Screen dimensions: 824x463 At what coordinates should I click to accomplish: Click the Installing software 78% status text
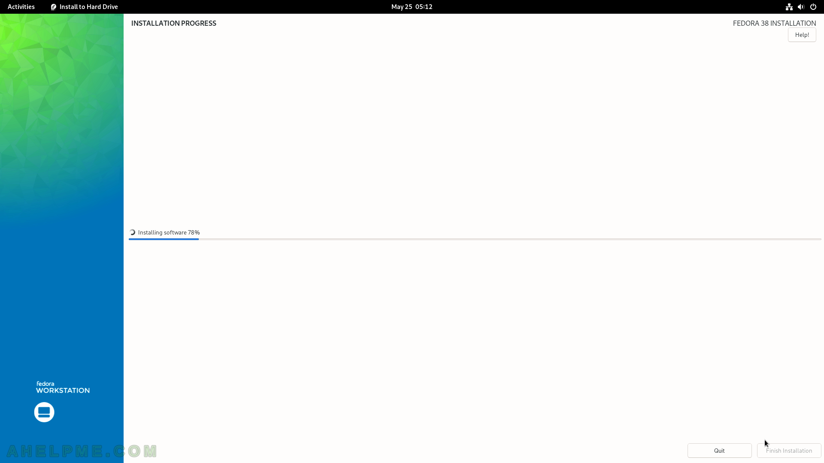pos(169,232)
